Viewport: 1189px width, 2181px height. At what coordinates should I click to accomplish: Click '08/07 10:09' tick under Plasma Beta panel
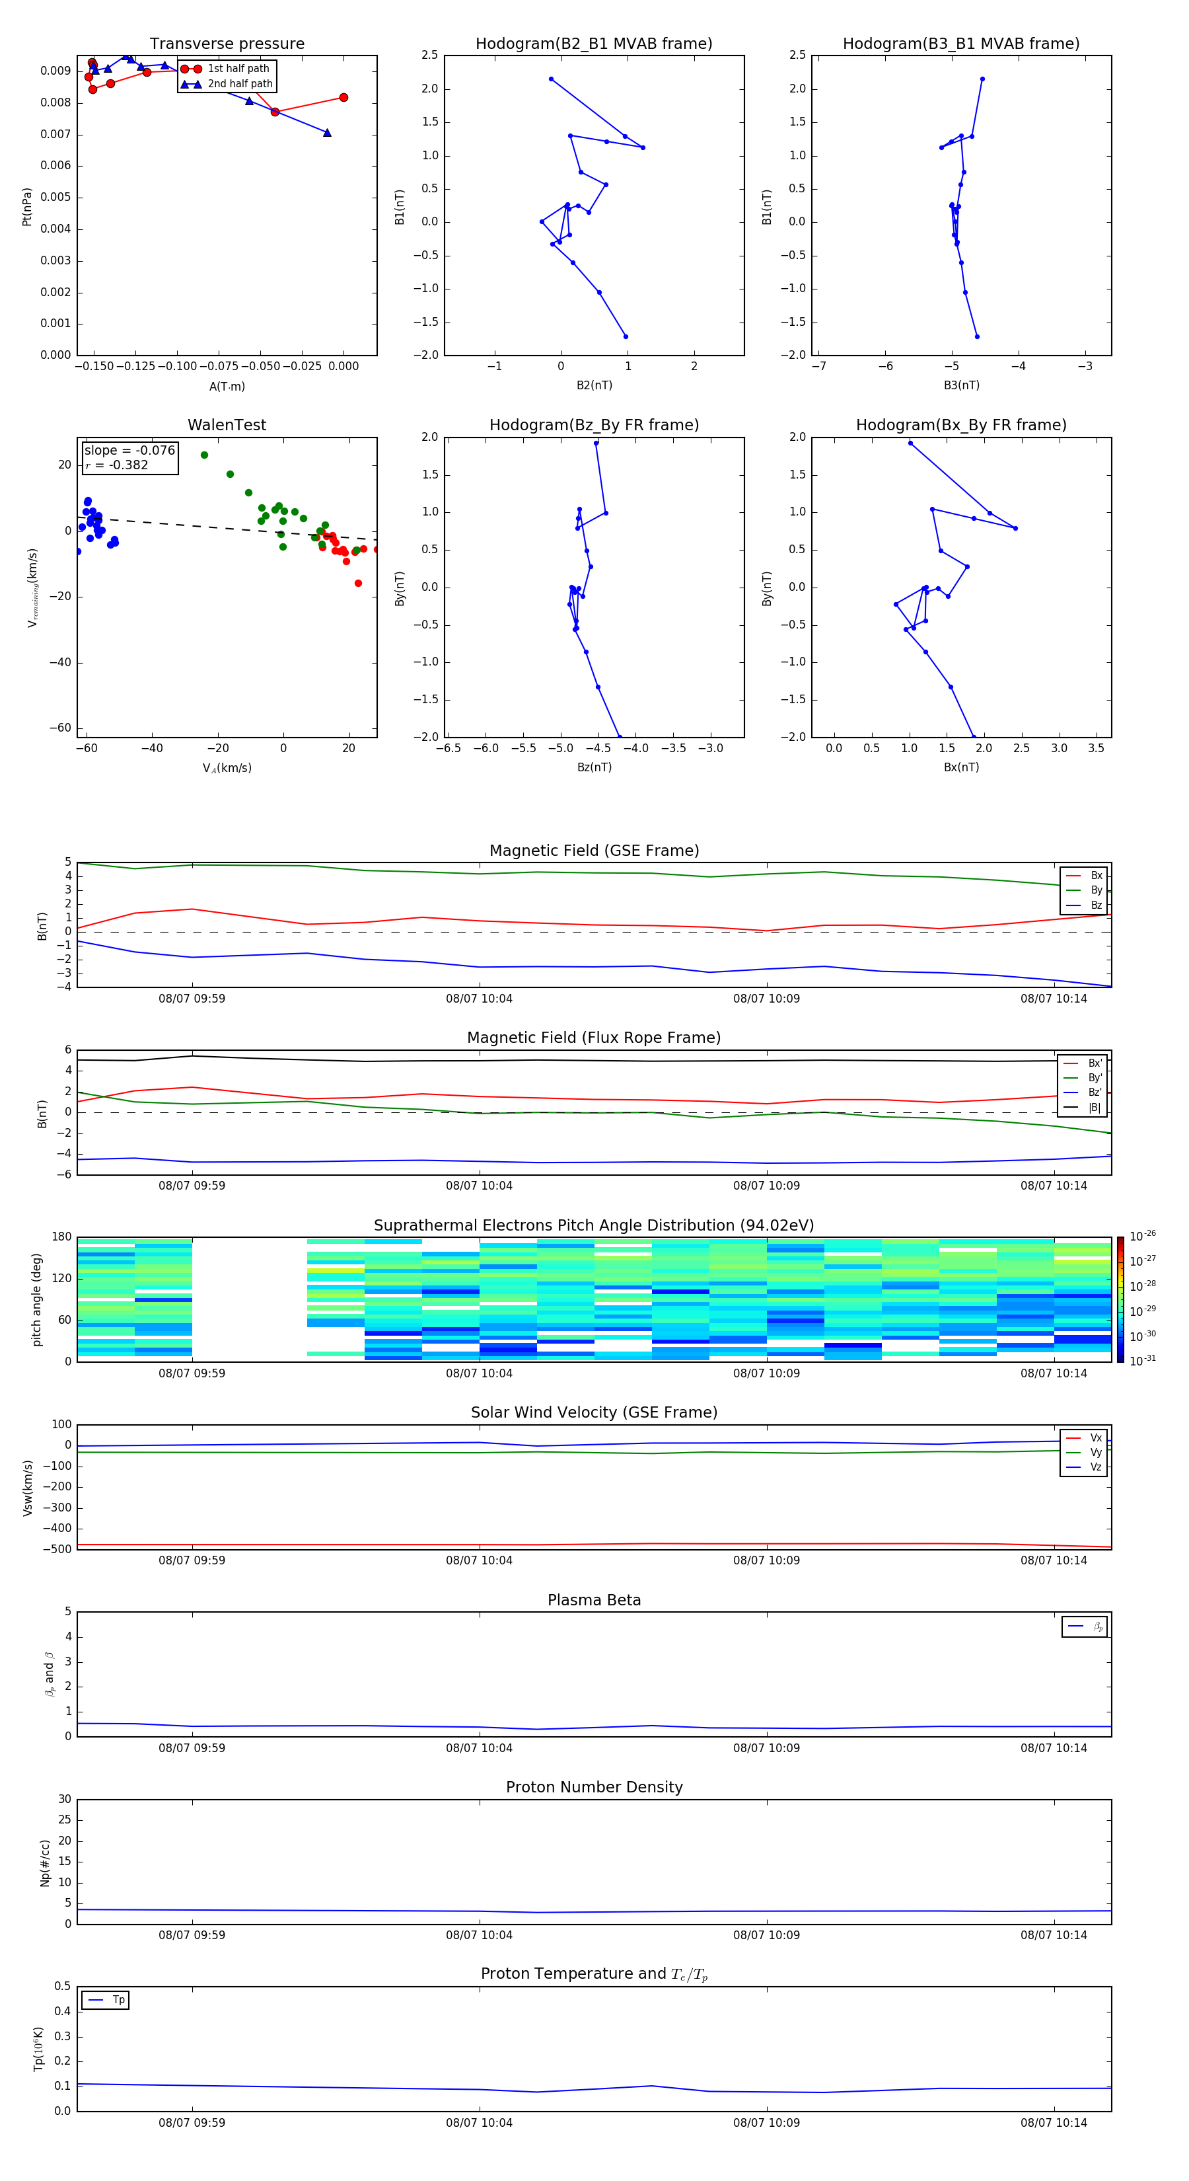(x=766, y=1748)
